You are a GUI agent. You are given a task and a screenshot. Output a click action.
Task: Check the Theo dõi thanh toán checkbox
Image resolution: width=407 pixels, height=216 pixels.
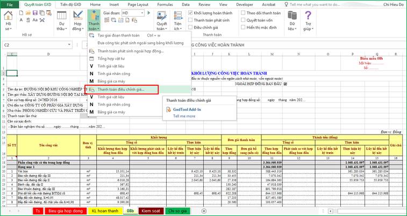pos(241,12)
